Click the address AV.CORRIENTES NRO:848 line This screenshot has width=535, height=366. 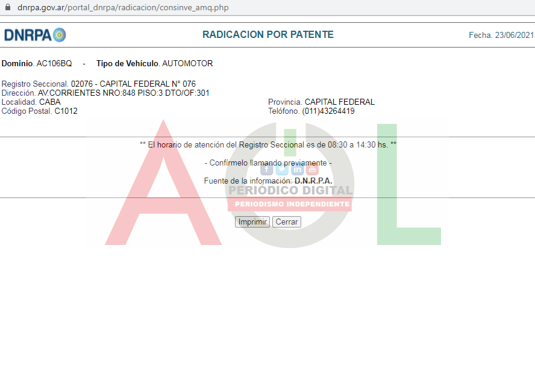click(x=105, y=93)
